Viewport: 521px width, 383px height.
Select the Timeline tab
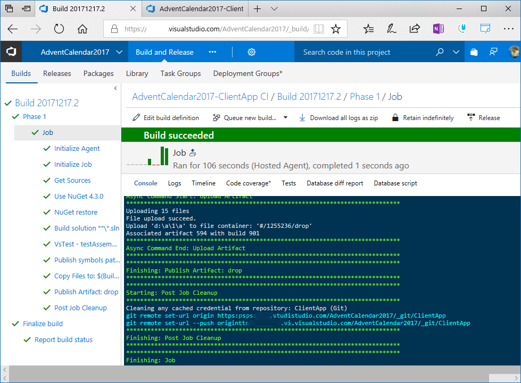point(203,183)
